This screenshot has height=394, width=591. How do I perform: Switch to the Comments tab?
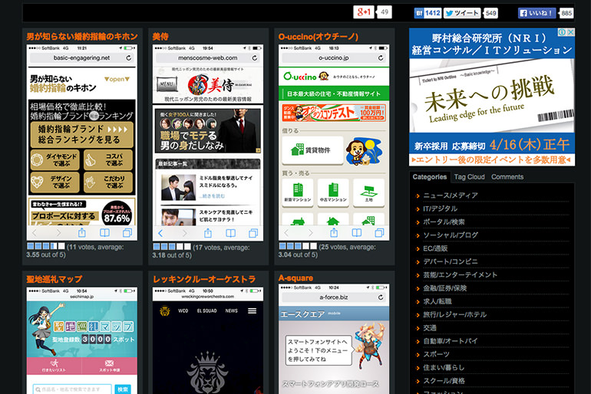[x=507, y=177]
